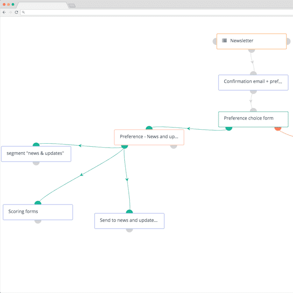The width and height of the screenshot is (293, 293).
Task: Click the gray connector below Scoring forms
Action: [x=38, y=221]
